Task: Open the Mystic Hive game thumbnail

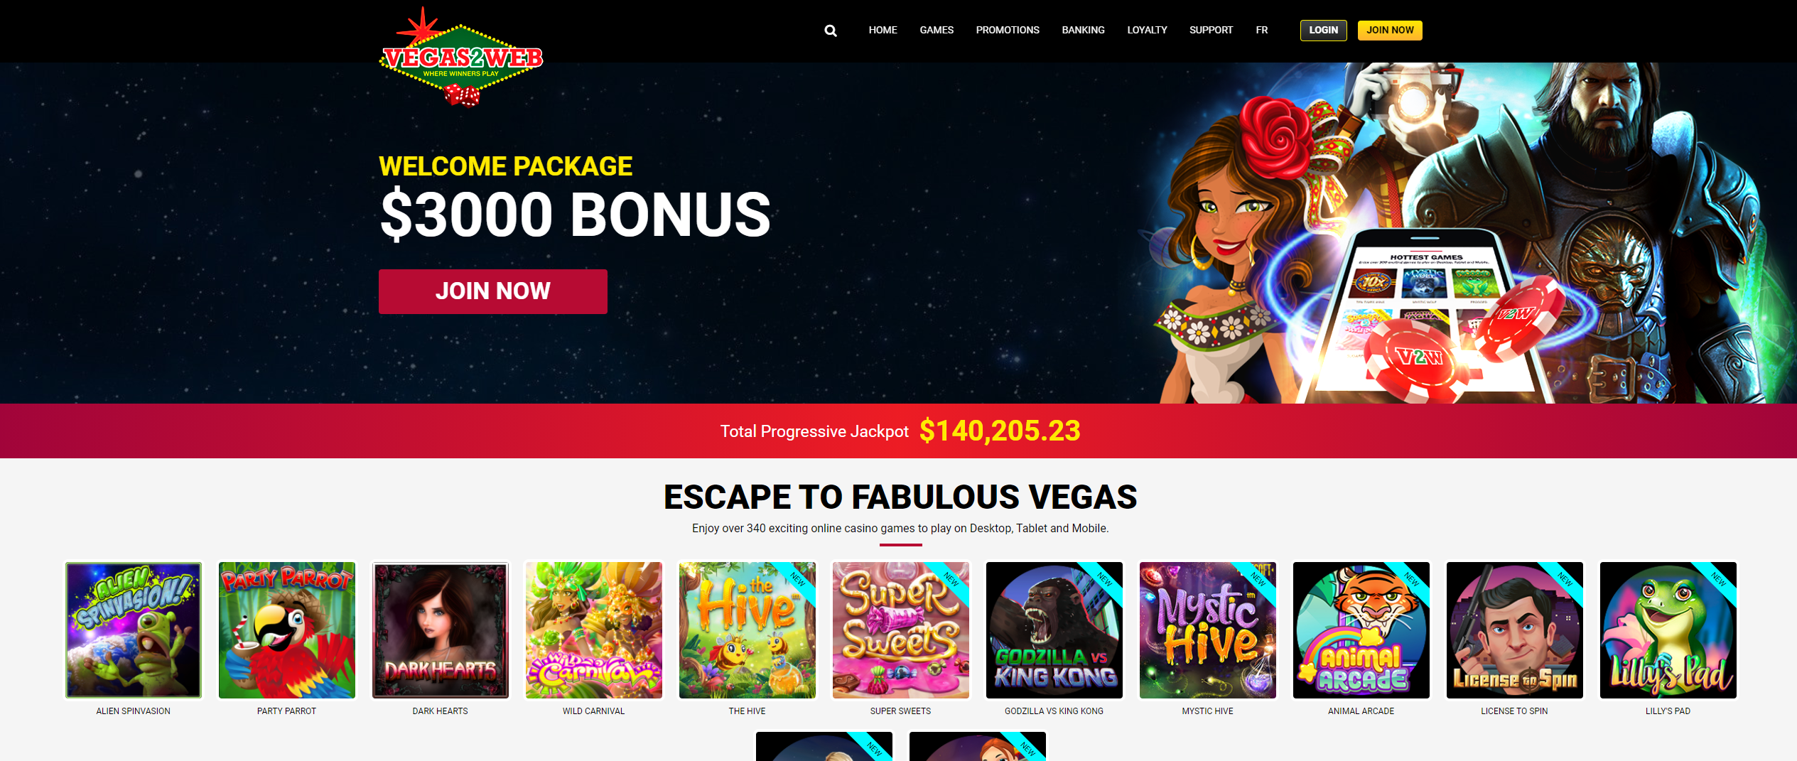Action: 1208,630
